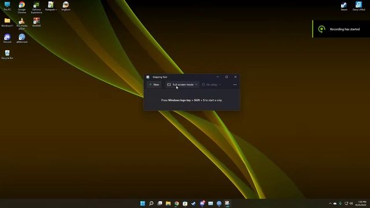Open qBittorrent from the taskbar
The height and width of the screenshot is (208, 370).
[x=219, y=203]
